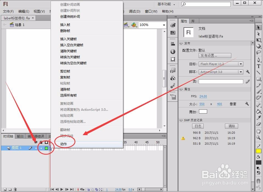Screen dimensions: 263x192
Task: Open the Components panel icon
Action: point(173,78)
